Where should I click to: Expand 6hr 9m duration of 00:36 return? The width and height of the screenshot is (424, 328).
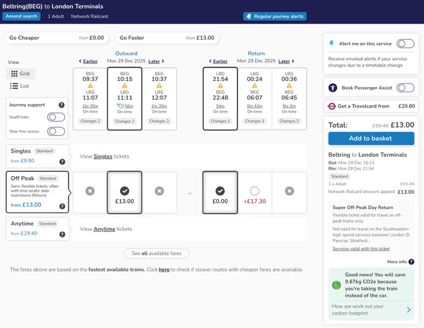pyautogui.click(x=289, y=106)
